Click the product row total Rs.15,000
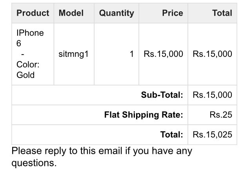The width and height of the screenshot is (251, 171). pyautogui.click(x=213, y=54)
